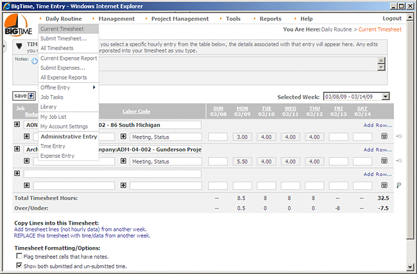Open labor code picker in 86 South Michigan row
Screen dimensions: 417x274
pos(123,137)
